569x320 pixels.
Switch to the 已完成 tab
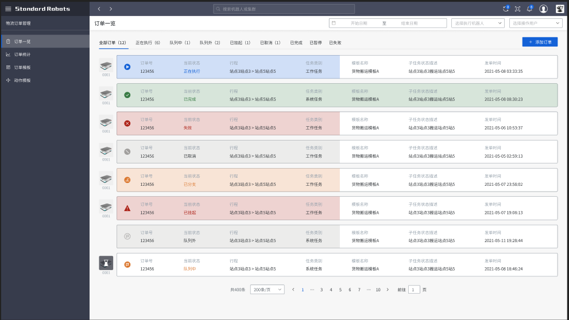tap(296, 43)
